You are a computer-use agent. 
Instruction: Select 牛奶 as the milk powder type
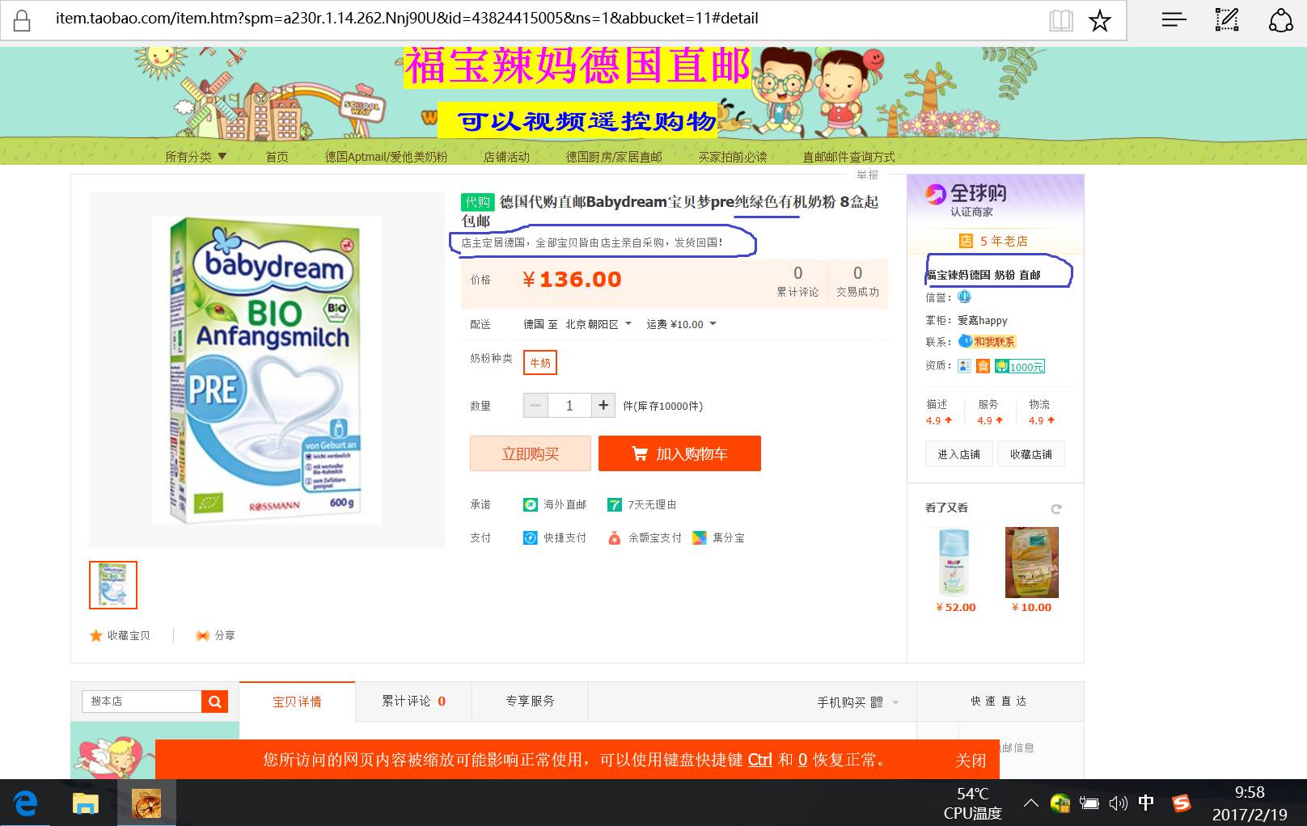click(540, 363)
